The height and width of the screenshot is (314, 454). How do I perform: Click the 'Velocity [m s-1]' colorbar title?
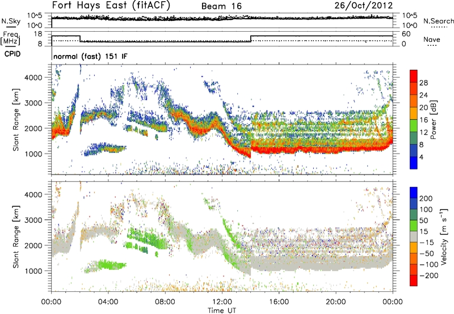tap(444, 237)
